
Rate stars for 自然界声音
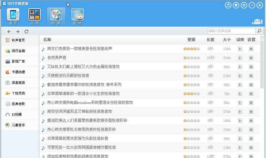coord(192,58)
